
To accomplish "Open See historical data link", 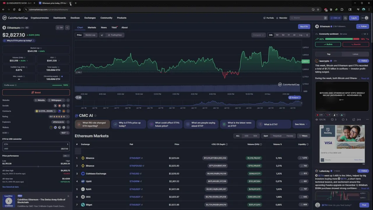I will click(10, 187).
